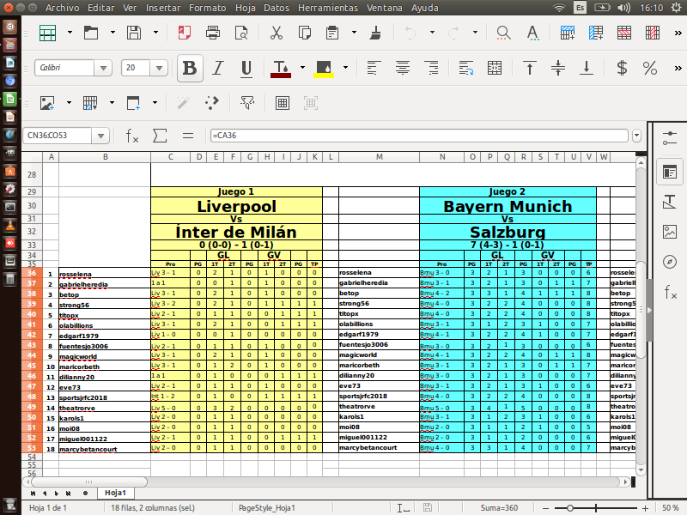The image size is (687, 515).
Task: Expand formula bar arrow
Action: (x=636, y=136)
